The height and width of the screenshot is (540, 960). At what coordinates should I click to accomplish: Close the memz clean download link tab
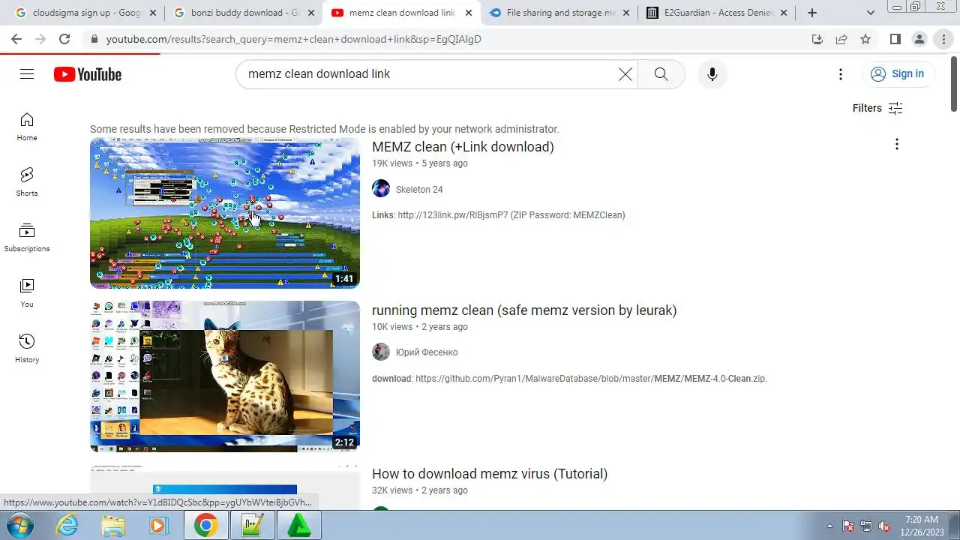(x=469, y=13)
